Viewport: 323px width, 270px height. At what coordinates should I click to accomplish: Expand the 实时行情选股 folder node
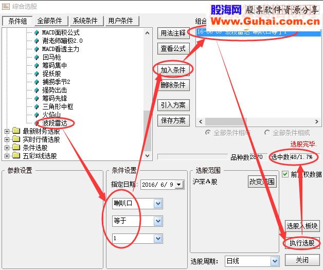pos(7,140)
